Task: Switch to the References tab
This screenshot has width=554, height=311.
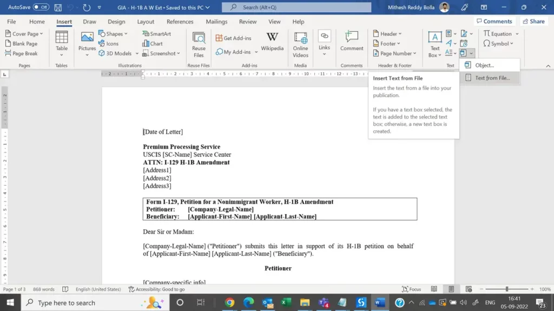Action: coord(180,22)
